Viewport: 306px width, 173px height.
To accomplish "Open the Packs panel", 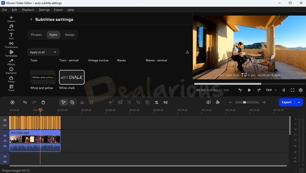I will pyautogui.click(x=11, y=79).
